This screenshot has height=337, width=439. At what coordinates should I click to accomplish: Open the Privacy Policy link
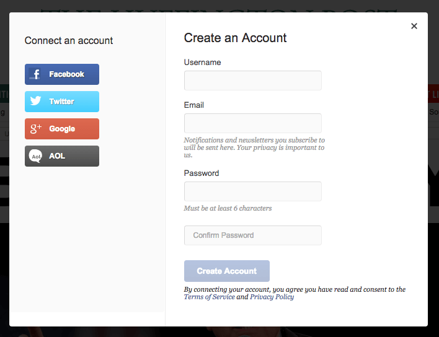point(272,297)
